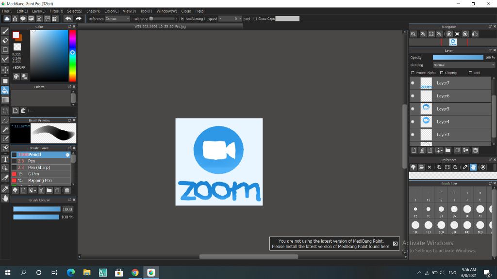Delete layer with Layer panel trash icon
Viewport: 497px width, 279px height.
pyautogui.click(x=476, y=150)
